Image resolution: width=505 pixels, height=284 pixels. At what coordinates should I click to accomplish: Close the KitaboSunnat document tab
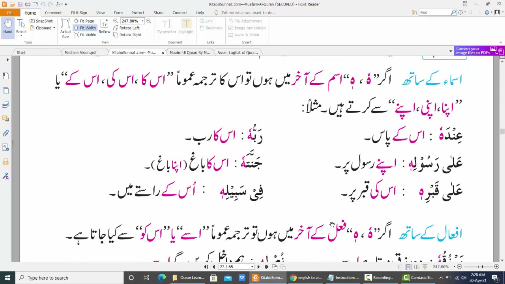click(x=163, y=52)
